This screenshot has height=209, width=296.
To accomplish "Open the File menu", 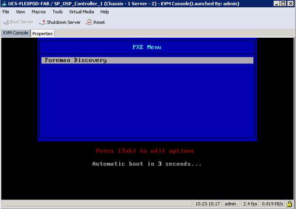I will (x=6, y=12).
